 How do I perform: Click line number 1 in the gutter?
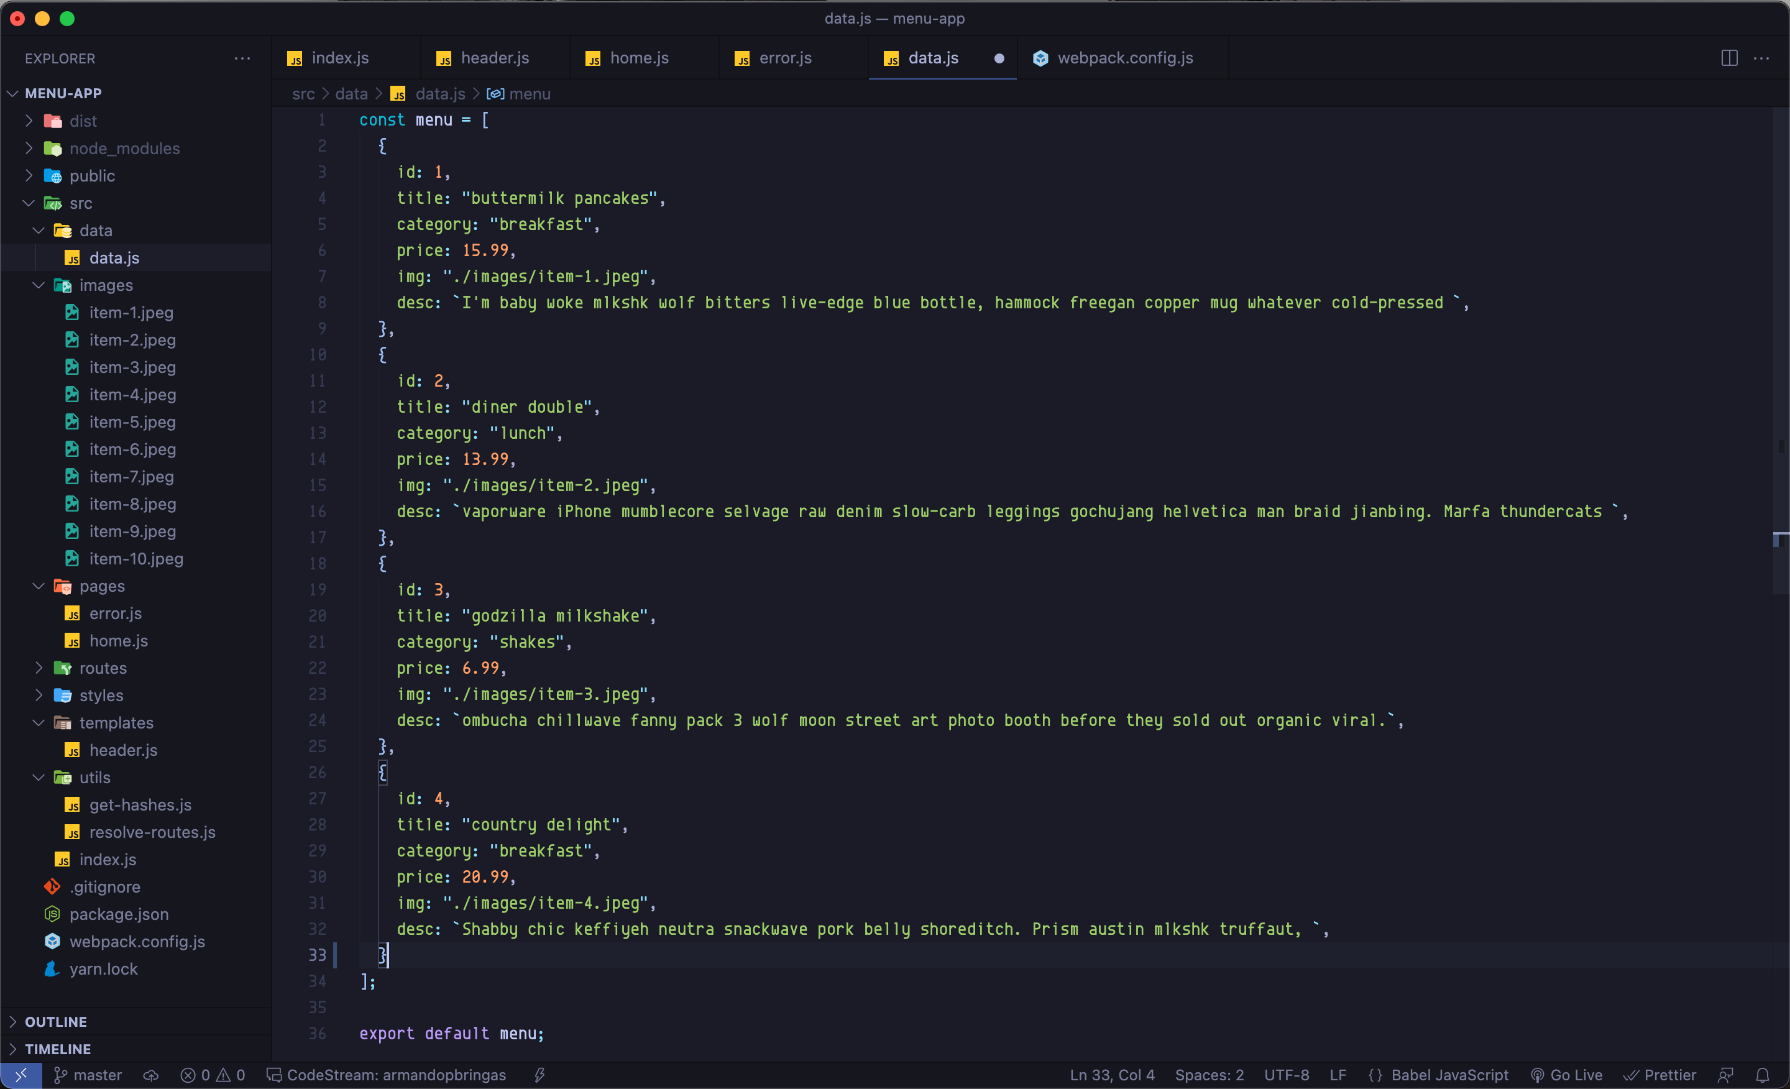[322, 120]
